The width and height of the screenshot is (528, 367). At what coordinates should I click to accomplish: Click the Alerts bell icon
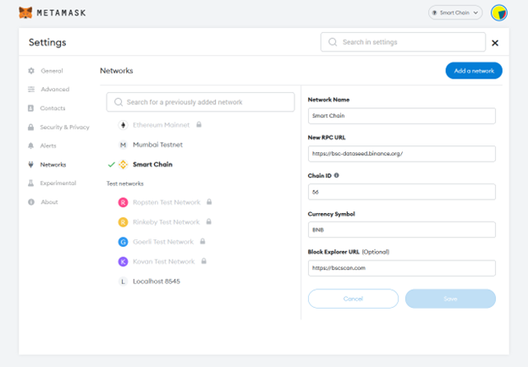[30, 145]
